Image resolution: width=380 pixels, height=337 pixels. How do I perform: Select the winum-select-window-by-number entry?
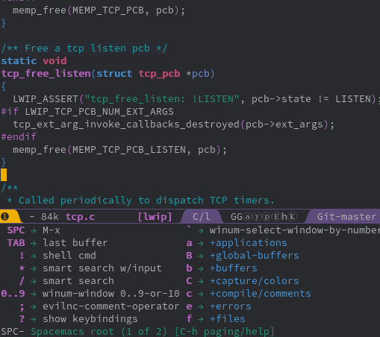(x=283, y=230)
